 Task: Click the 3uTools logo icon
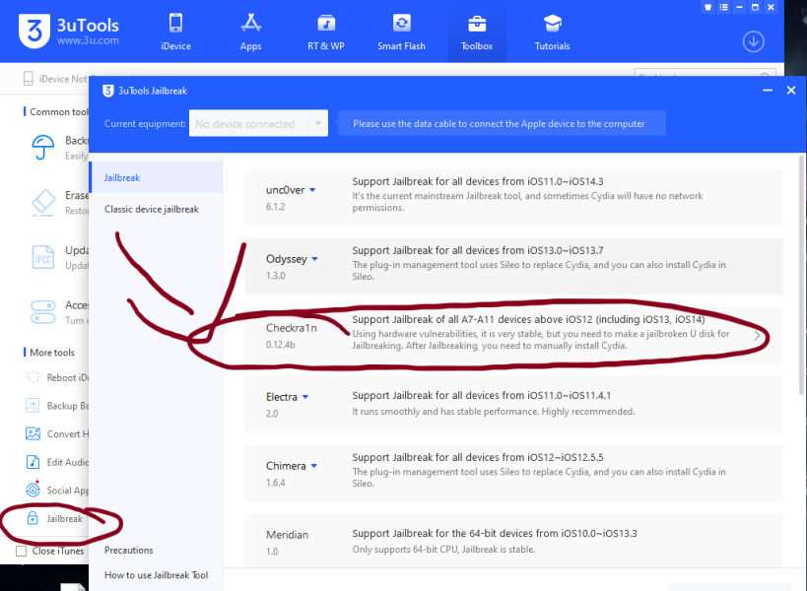point(33,33)
